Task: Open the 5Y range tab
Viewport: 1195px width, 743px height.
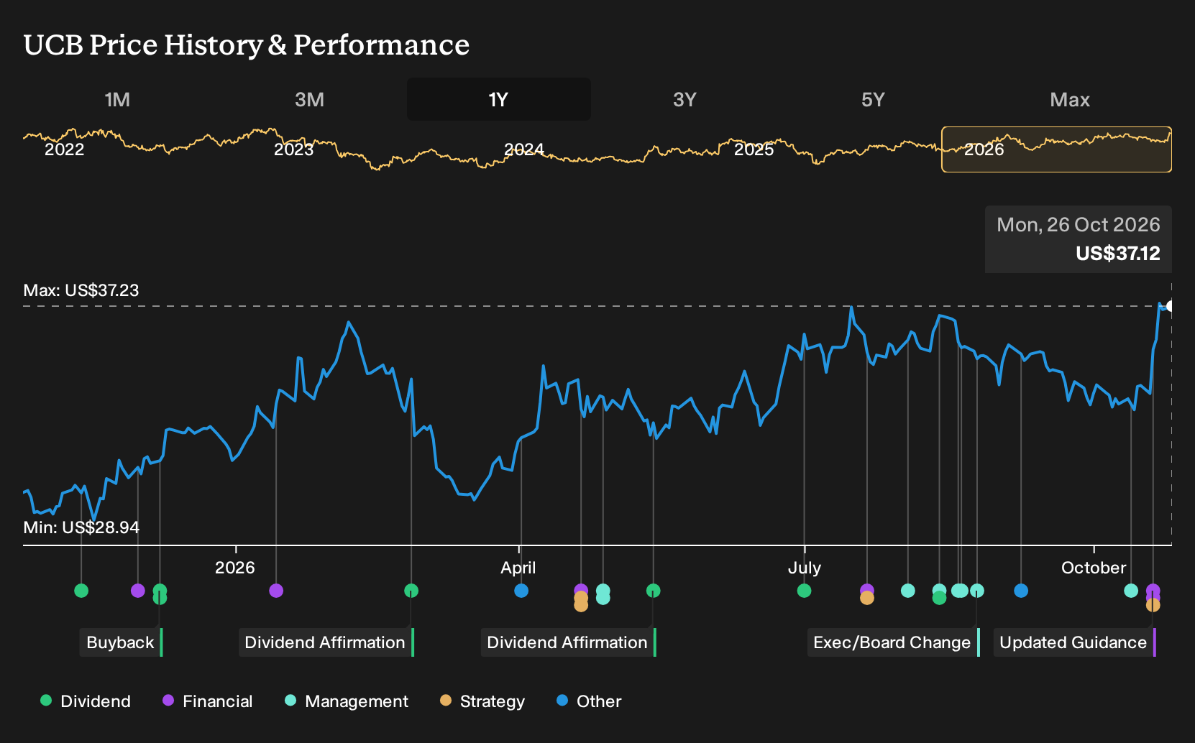Action: click(x=873, y=99)
